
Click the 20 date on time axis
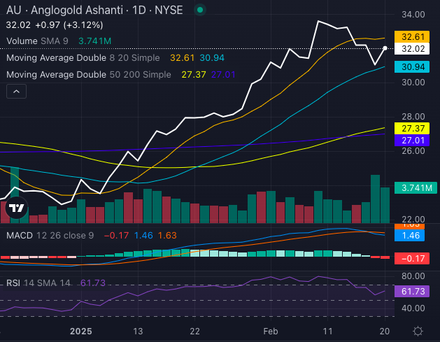[x=385, y=332]
